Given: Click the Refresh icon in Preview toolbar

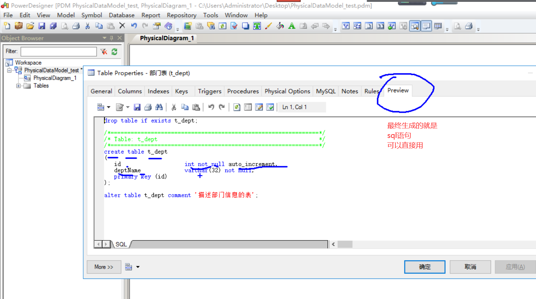Looking at the screenshot, I should click(237, 107).
